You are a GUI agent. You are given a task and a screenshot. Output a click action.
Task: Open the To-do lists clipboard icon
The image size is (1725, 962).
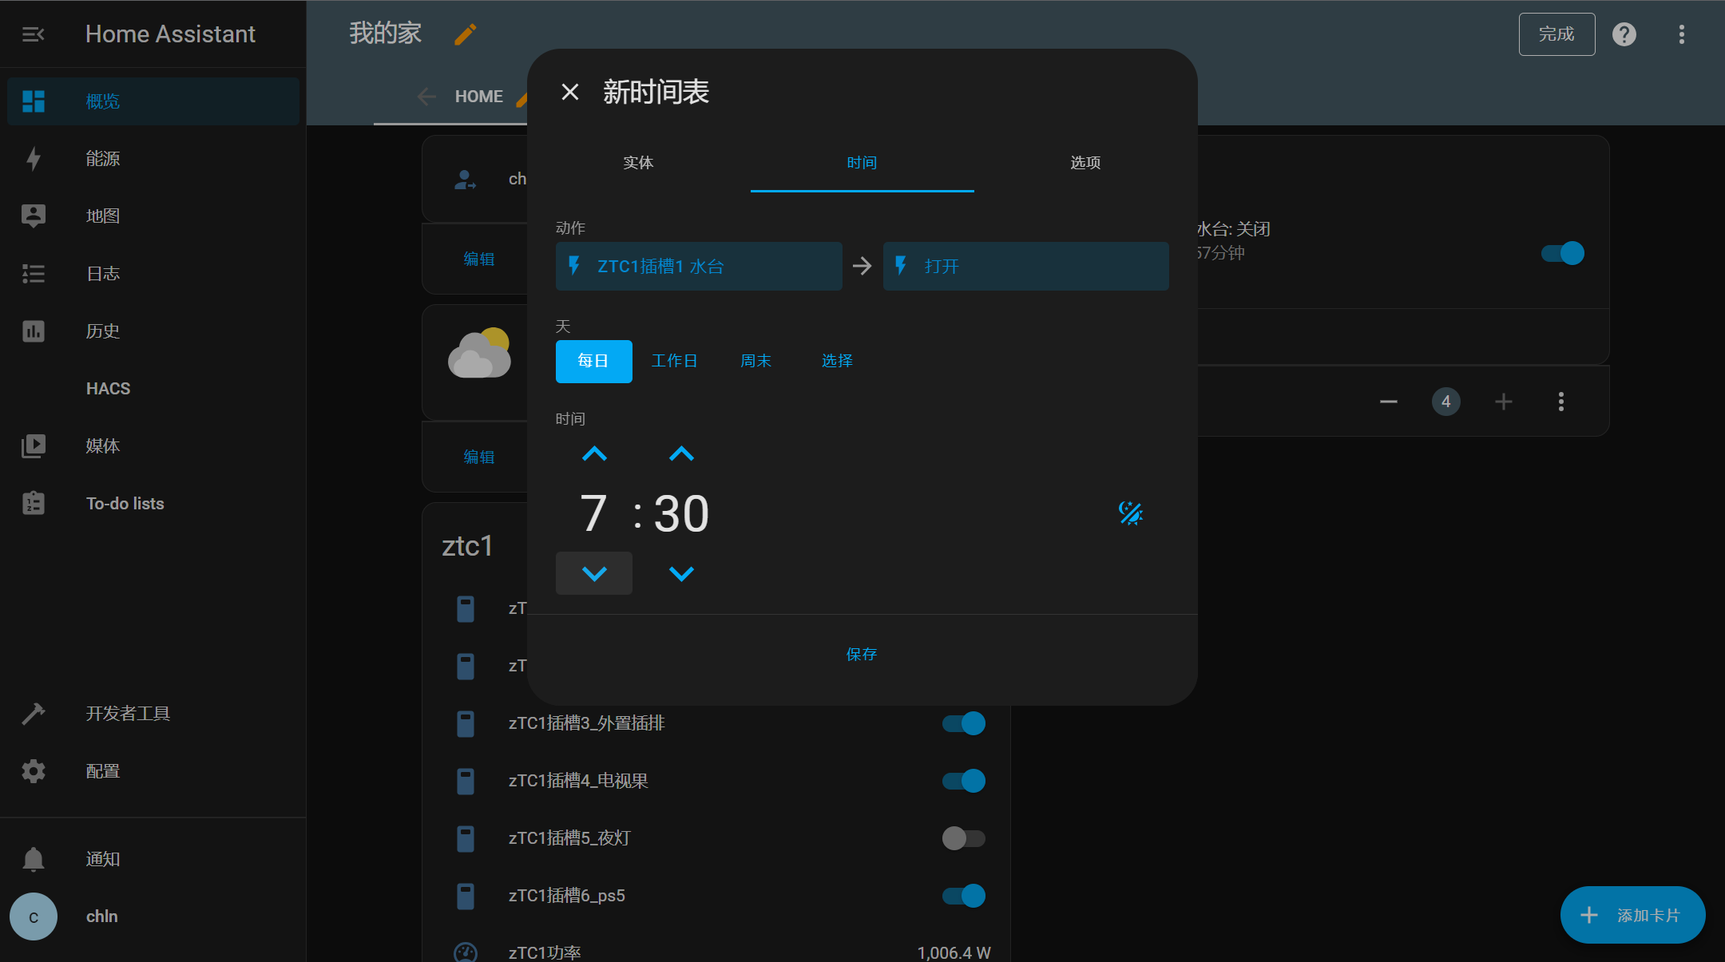coord(34,503)
